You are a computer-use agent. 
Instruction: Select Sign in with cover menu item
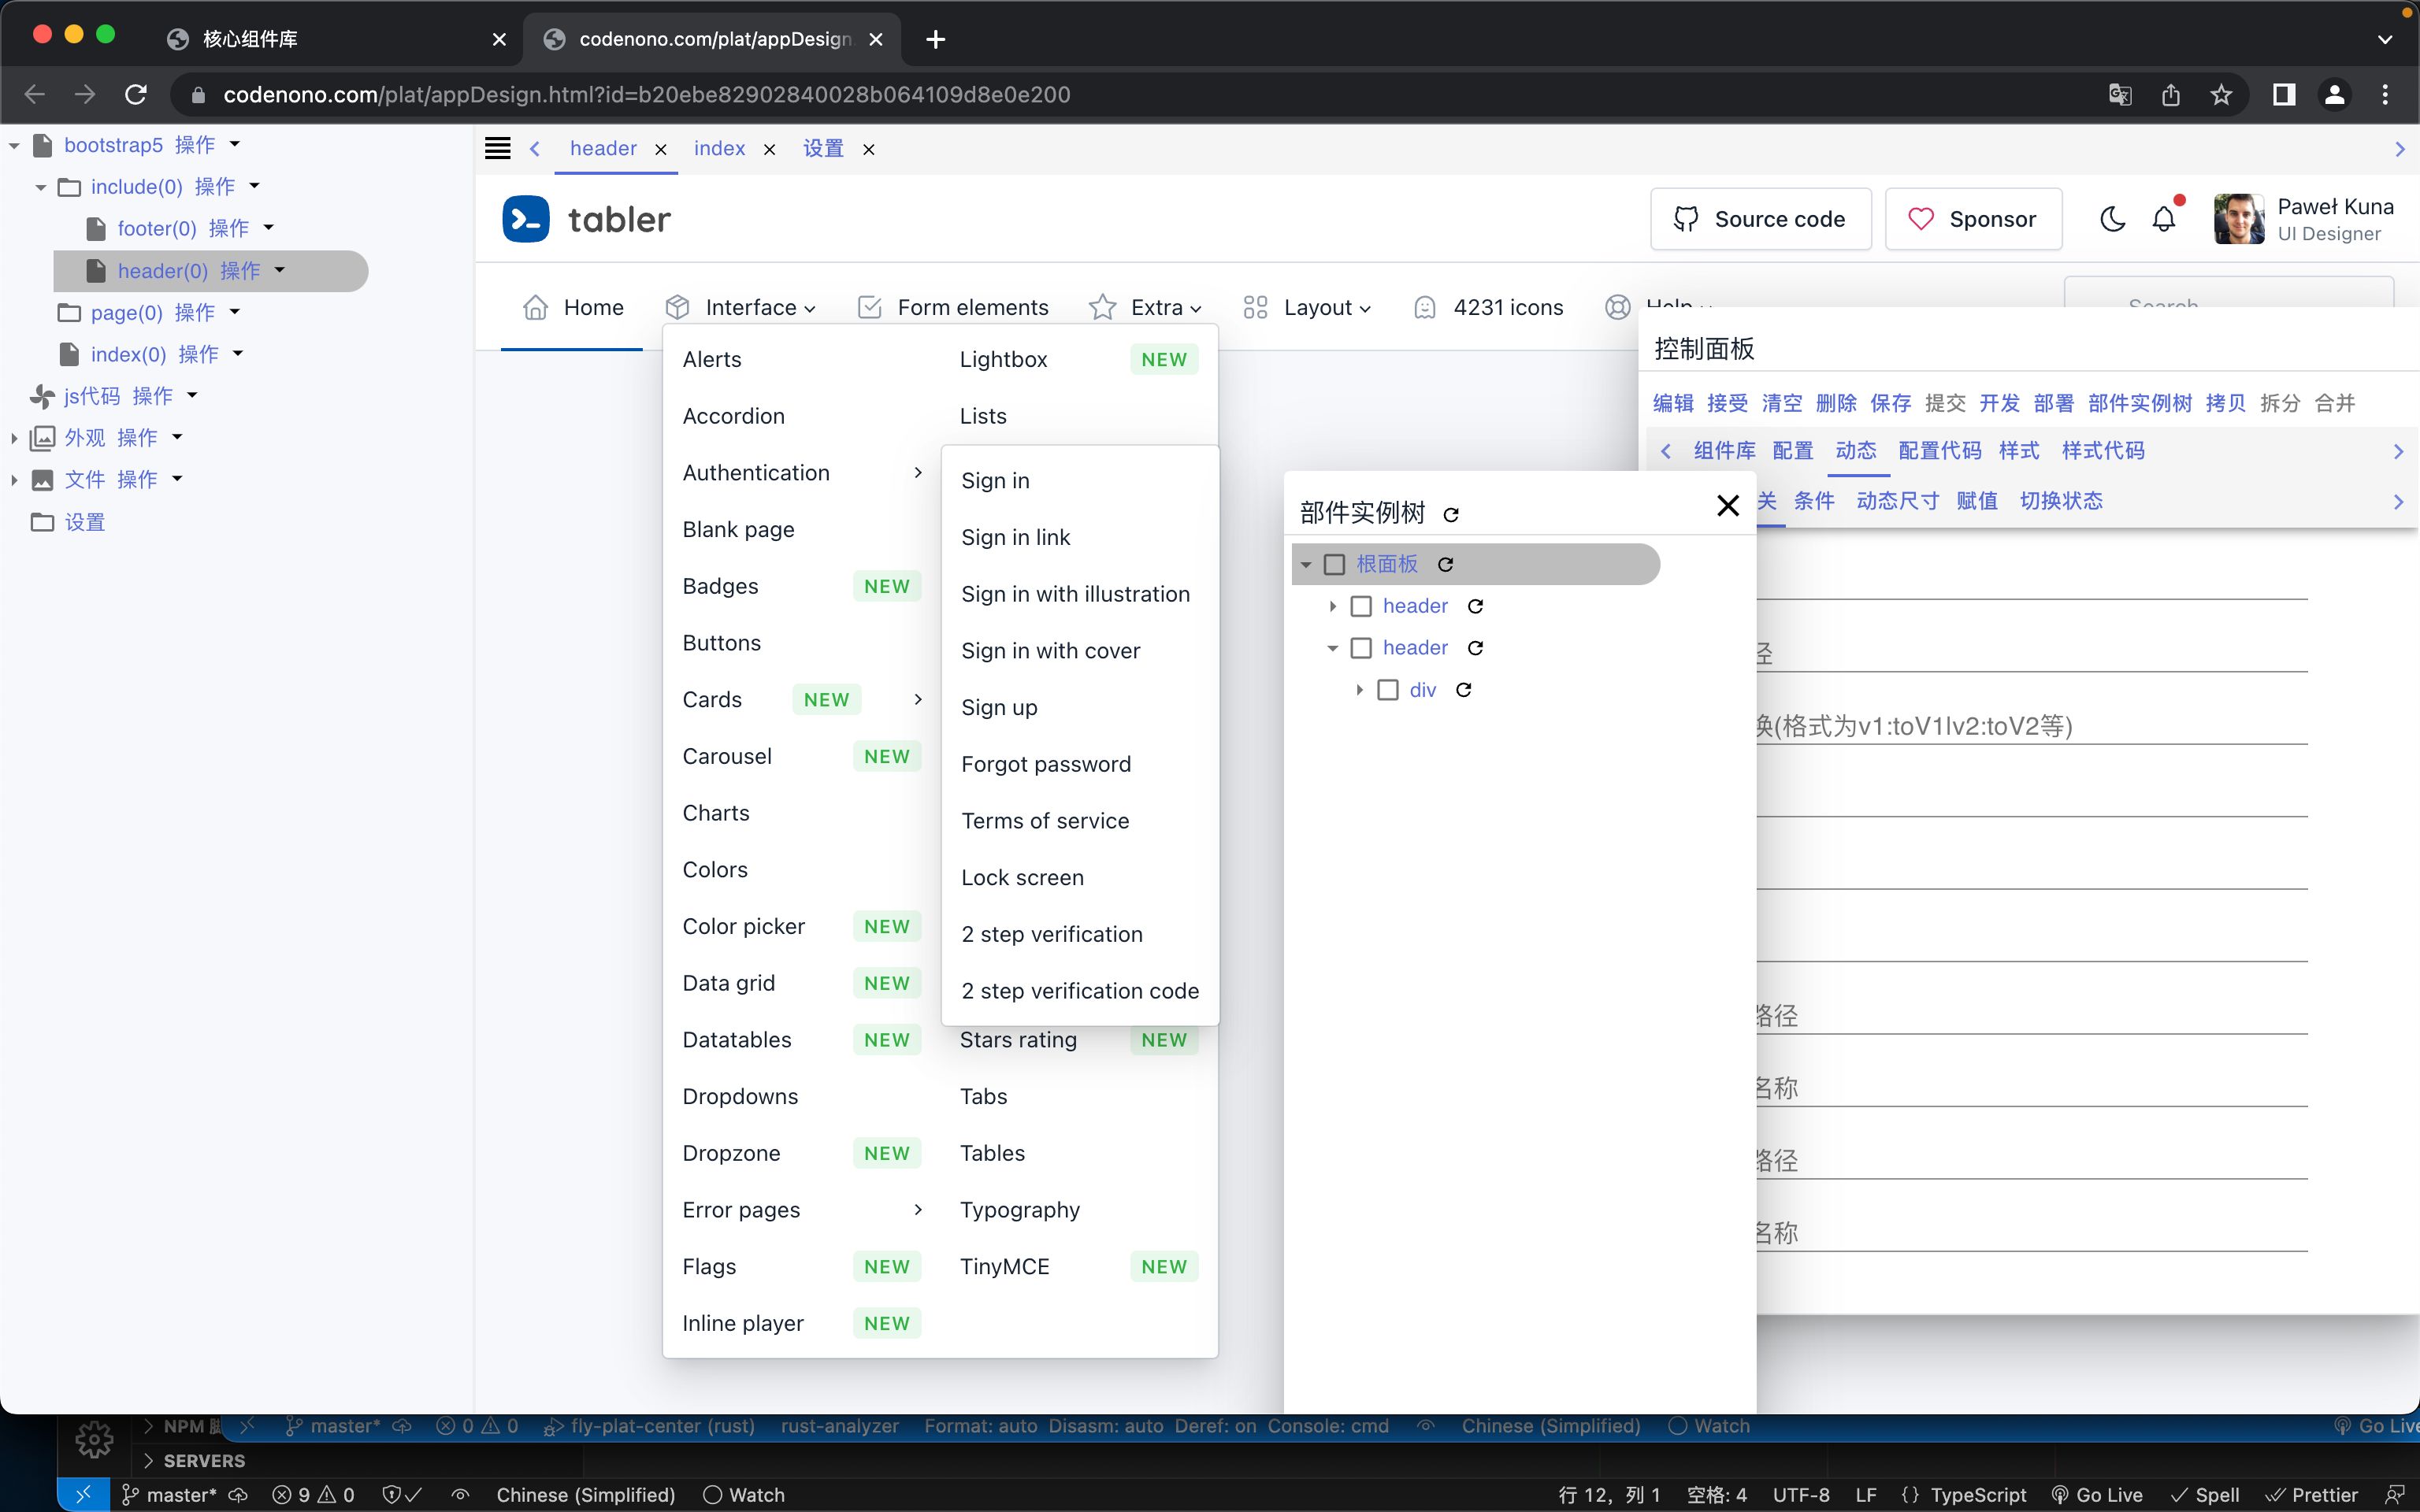coord(1050,651)
